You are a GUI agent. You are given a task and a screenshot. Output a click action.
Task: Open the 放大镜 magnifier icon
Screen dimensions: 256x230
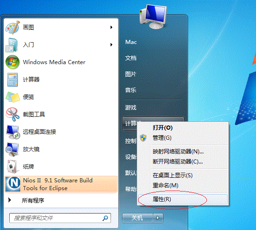12,149
